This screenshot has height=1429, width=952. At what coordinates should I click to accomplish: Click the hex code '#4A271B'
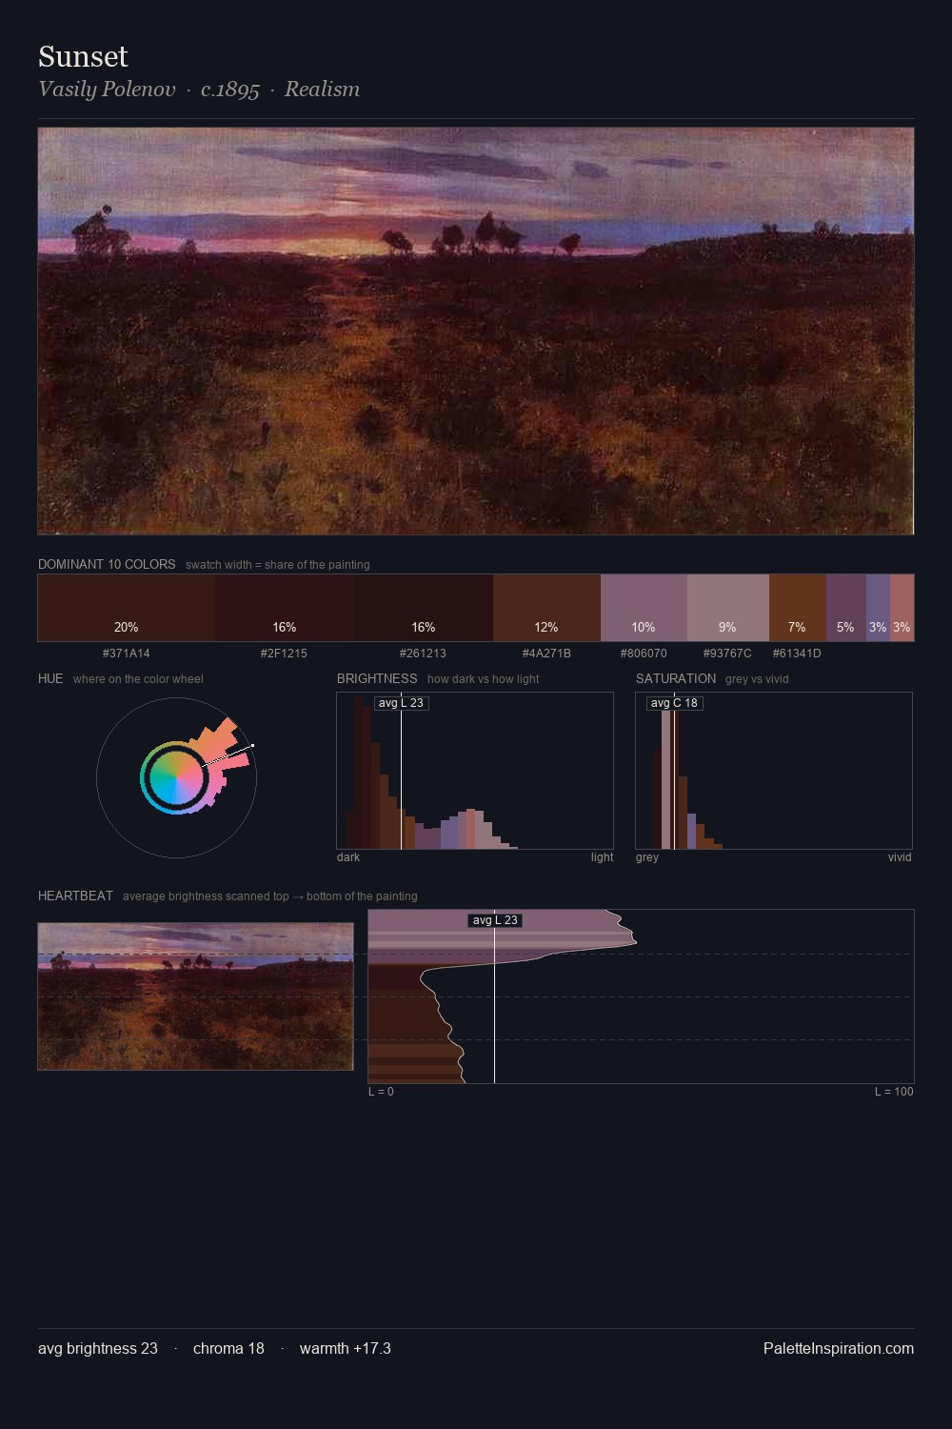546,654
